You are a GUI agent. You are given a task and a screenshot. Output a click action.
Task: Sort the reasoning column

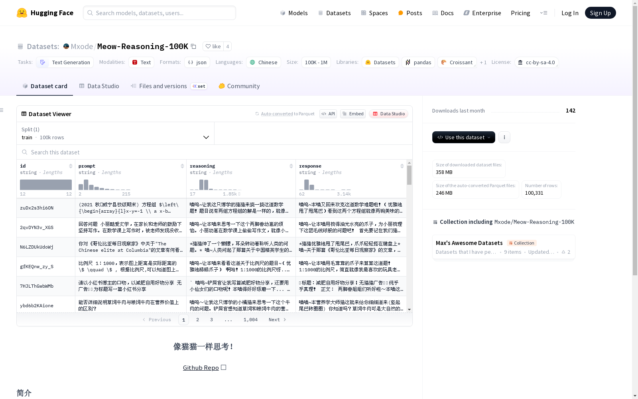click(291, 166)
